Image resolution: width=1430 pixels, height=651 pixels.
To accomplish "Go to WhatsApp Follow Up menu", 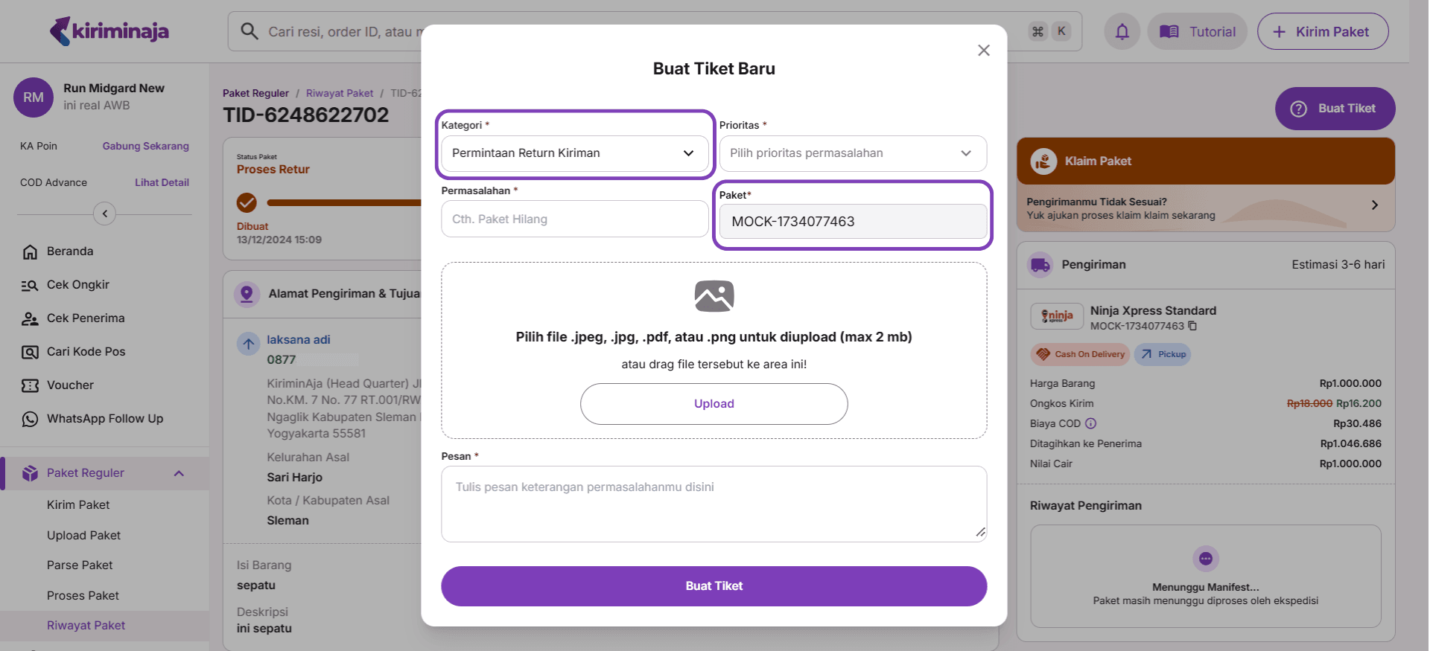I will 105,419.
